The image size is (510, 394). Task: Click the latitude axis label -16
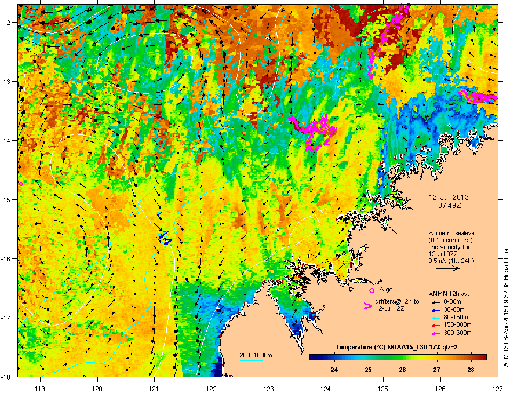6,259
